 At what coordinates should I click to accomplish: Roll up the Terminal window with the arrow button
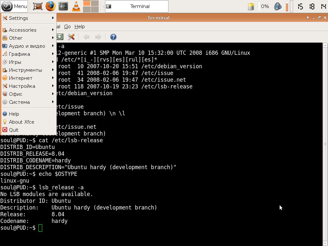[x=308, y=18]
